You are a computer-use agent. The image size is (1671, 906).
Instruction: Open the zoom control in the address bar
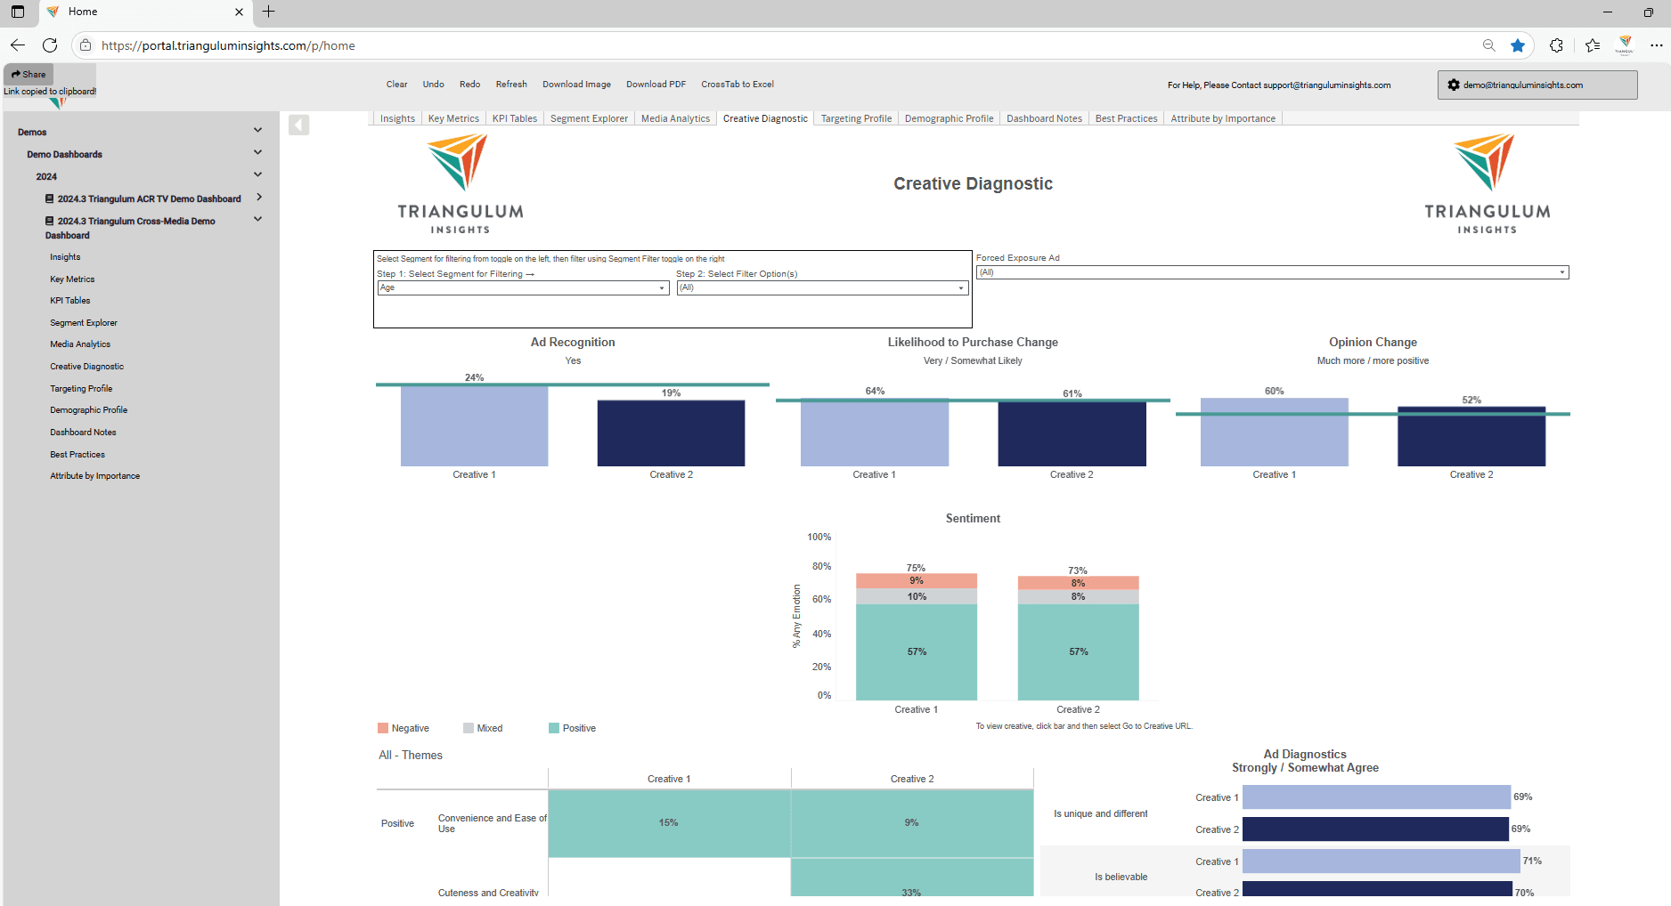coord(1488,44)
